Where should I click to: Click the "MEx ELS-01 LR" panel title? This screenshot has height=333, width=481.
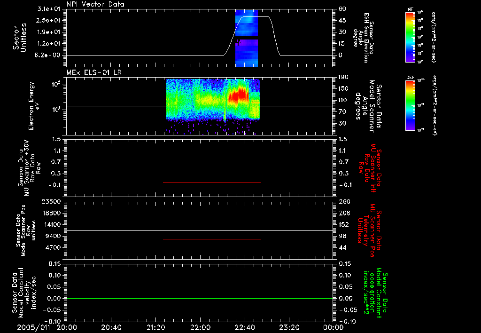coord(94,72)
